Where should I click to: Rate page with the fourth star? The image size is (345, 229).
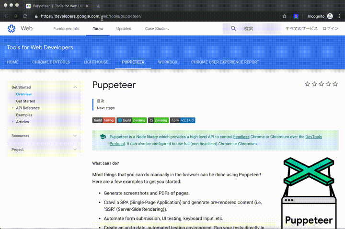(328, 84)
